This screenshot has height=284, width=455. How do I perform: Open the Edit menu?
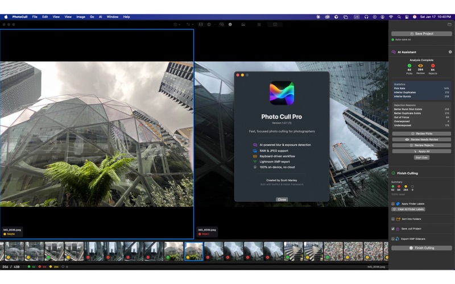(45, 17)
